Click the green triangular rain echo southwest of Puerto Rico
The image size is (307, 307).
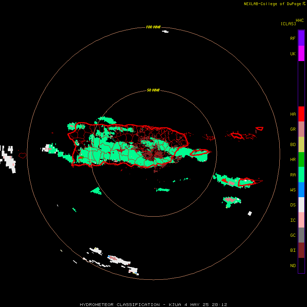click(96, 191)
